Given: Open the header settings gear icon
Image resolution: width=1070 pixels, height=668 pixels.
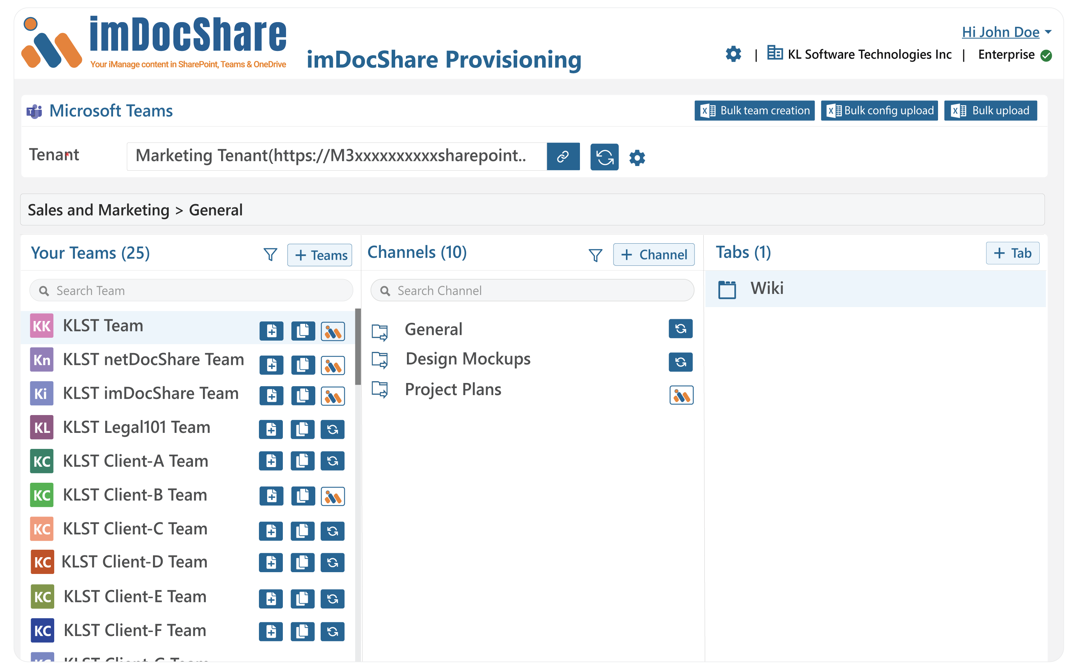Looking at the screenshot, I should [x=733, y=54].
